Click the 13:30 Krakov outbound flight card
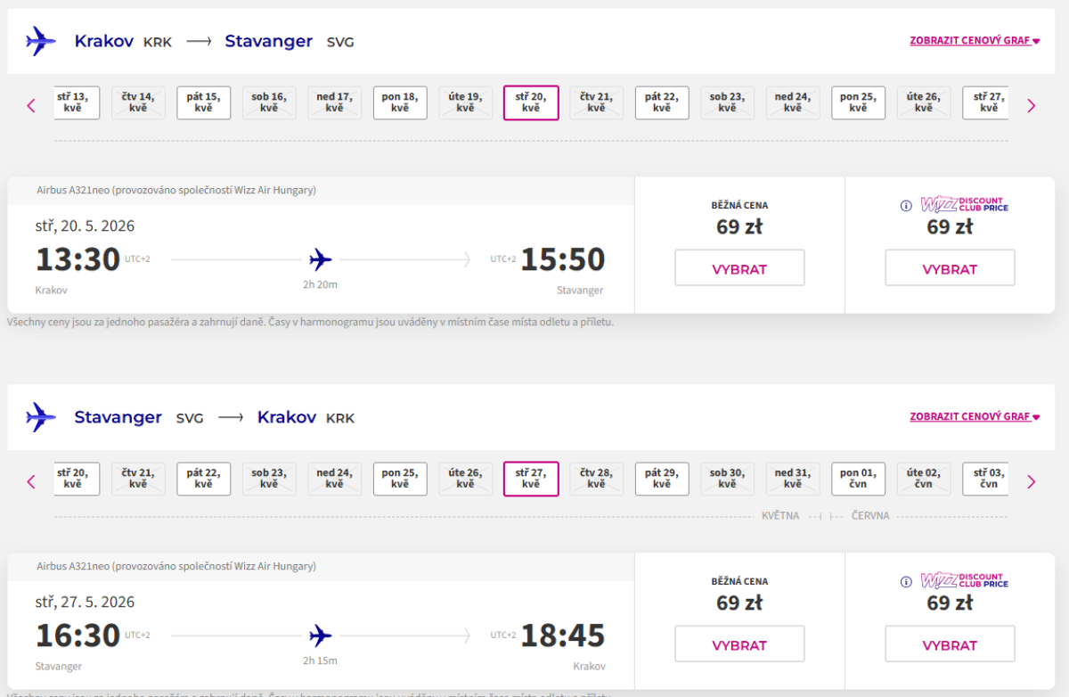This screenshot has width=1069, height=697. coord(321,260)
